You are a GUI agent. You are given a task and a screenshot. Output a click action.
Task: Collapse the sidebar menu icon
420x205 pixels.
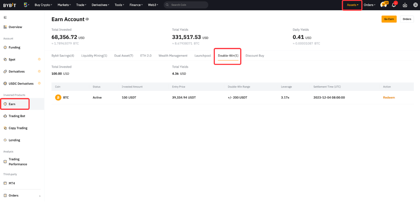pos(5,17)
